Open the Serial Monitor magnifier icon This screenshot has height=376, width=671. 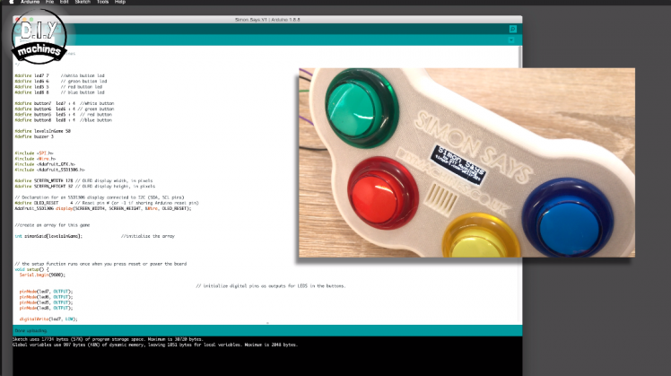[512, 29]
